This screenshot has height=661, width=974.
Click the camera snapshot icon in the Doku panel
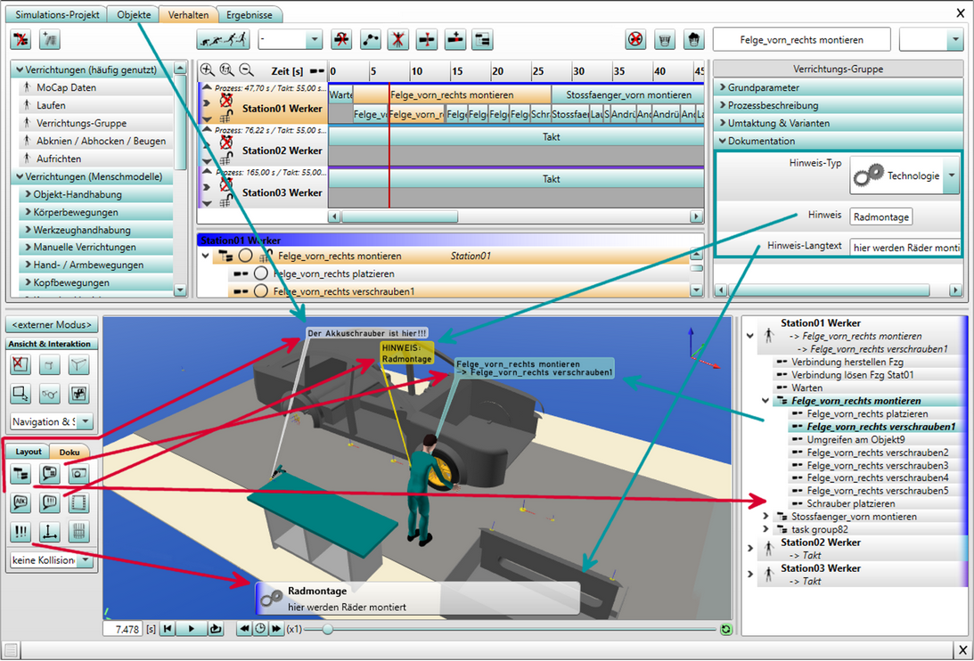point(79,474)
